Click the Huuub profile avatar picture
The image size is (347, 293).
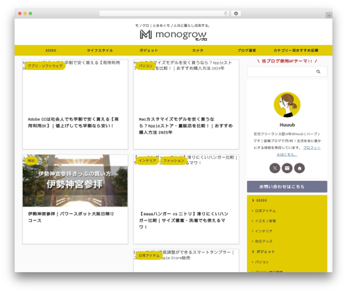(287, 105)
